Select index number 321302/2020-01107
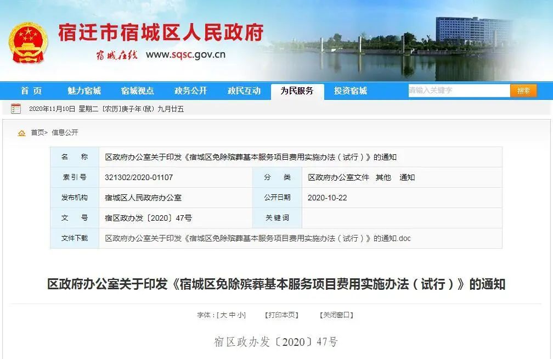553x359 pixels. 139,177
